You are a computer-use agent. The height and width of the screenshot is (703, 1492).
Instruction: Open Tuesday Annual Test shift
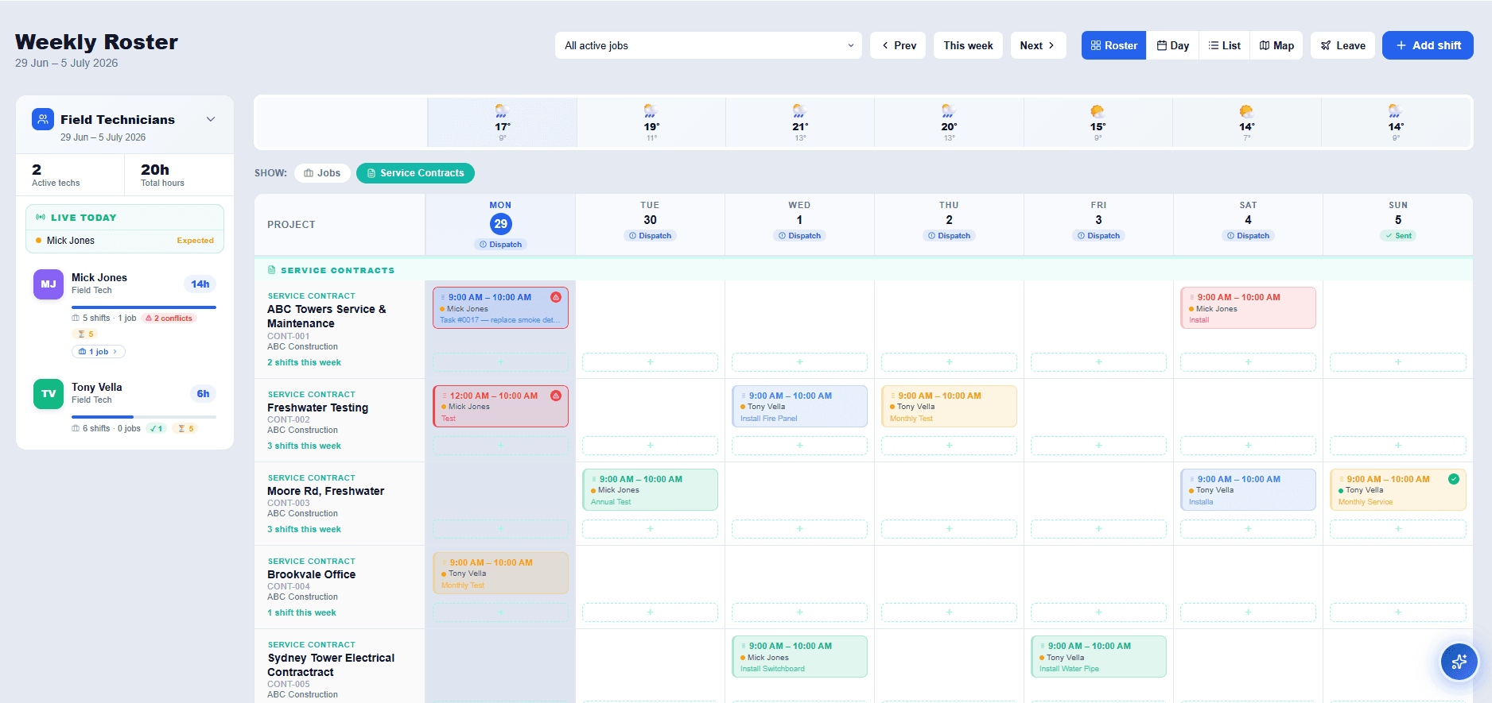pyautogui.click(x=650, y=490)
